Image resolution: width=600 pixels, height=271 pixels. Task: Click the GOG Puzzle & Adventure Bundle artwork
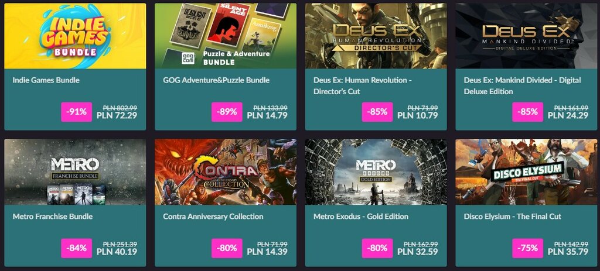point(226,36)
